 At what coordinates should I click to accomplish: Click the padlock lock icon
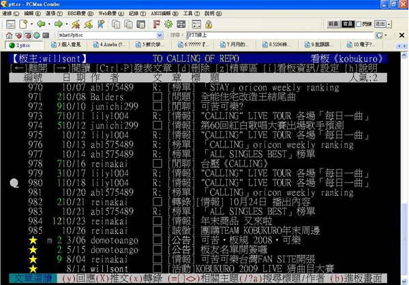pyautogui.click(x=209, y=24)
